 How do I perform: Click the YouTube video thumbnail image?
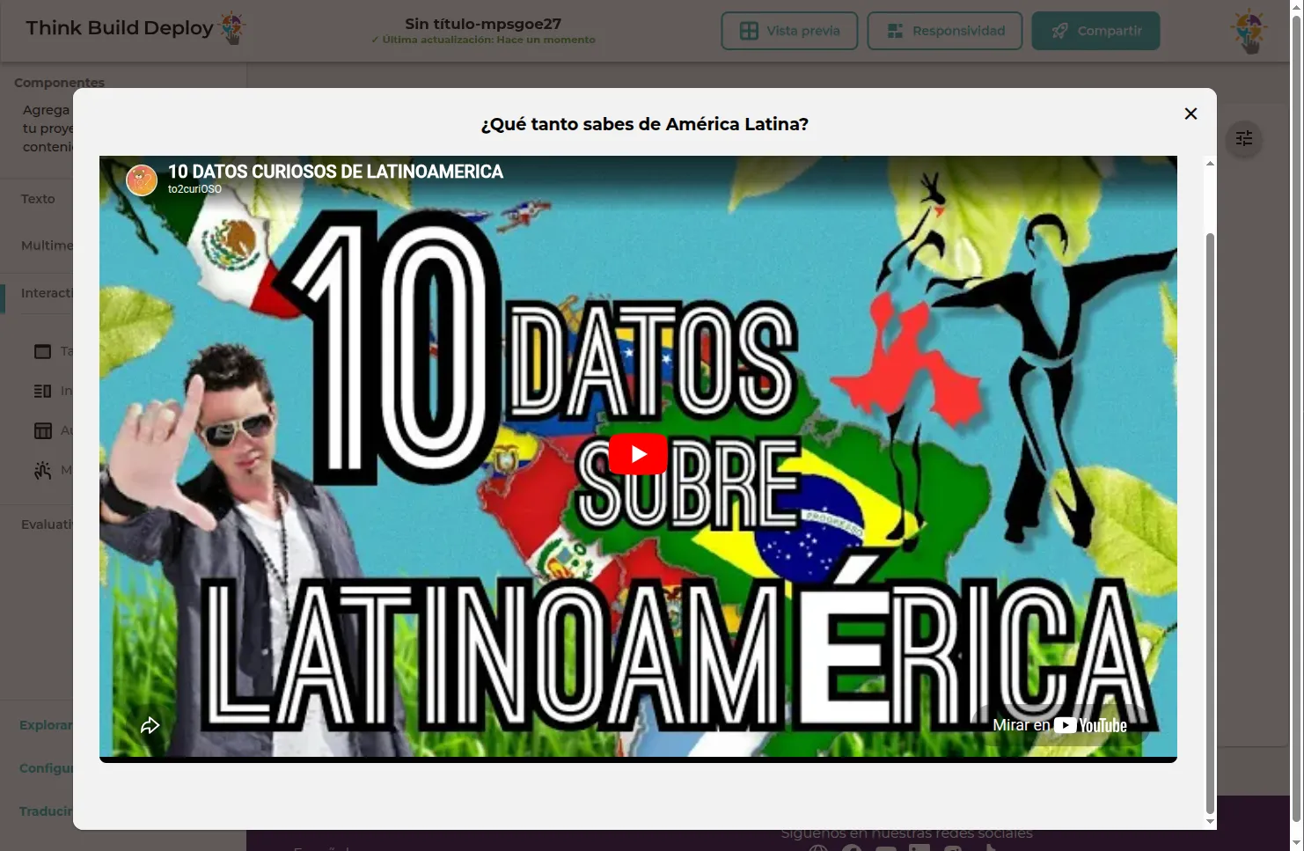tap(638, 458)
